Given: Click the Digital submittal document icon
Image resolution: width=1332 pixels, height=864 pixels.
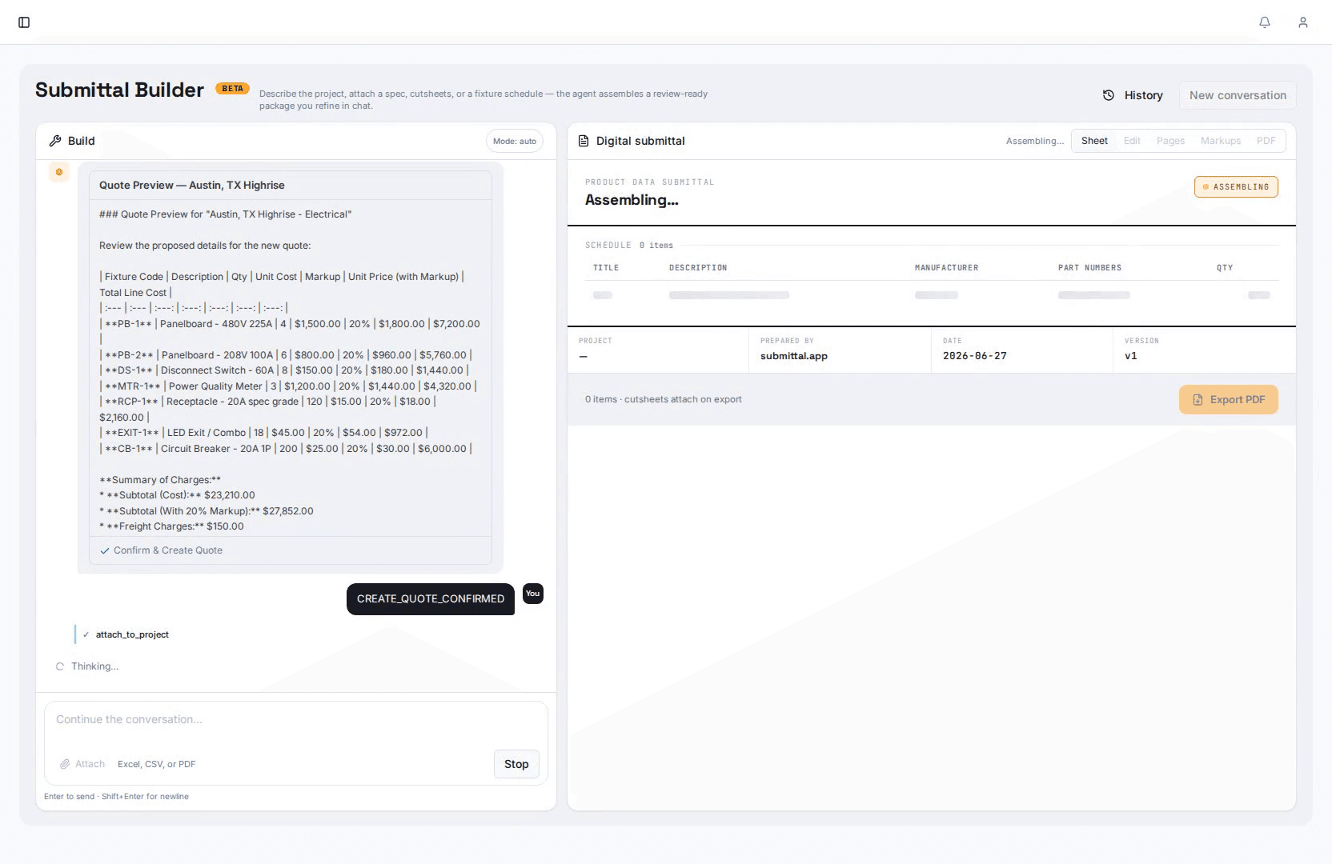Looking at the screenshot, I should (584, 141).
